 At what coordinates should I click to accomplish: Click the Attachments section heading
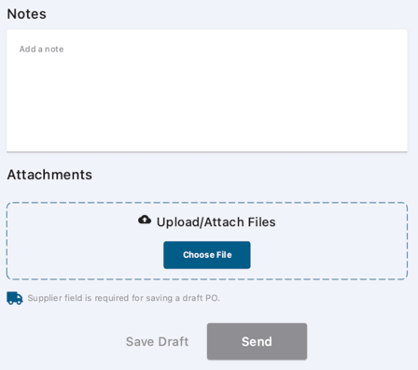pyautogui.click(x=49, y=175)
